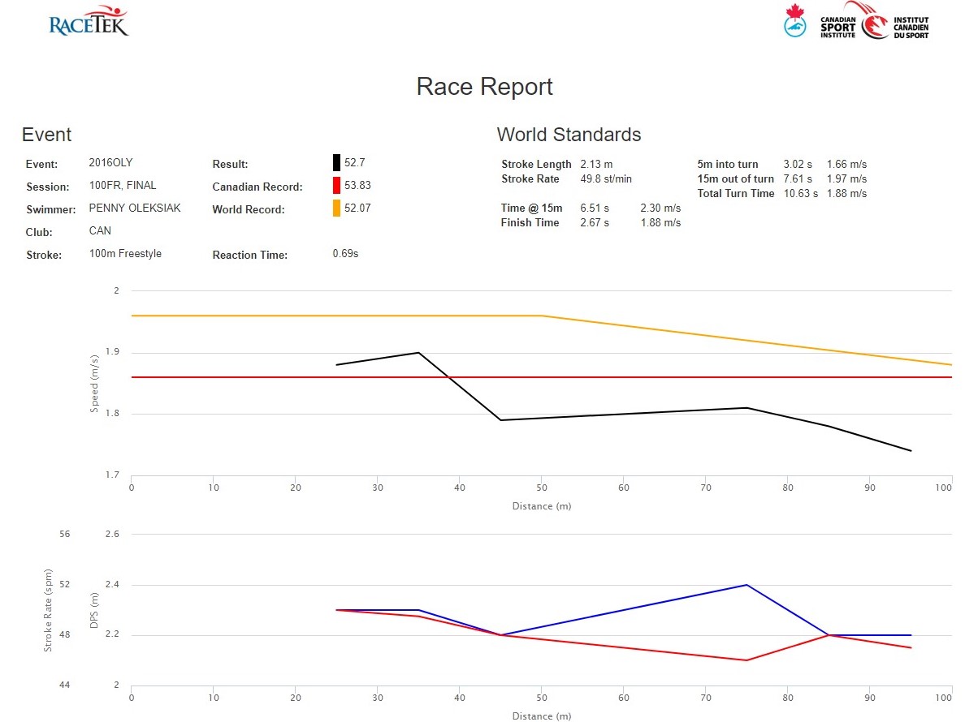
Task: Click the lower chart's red line low point at 75 m
Action: (x=746, y=660)
